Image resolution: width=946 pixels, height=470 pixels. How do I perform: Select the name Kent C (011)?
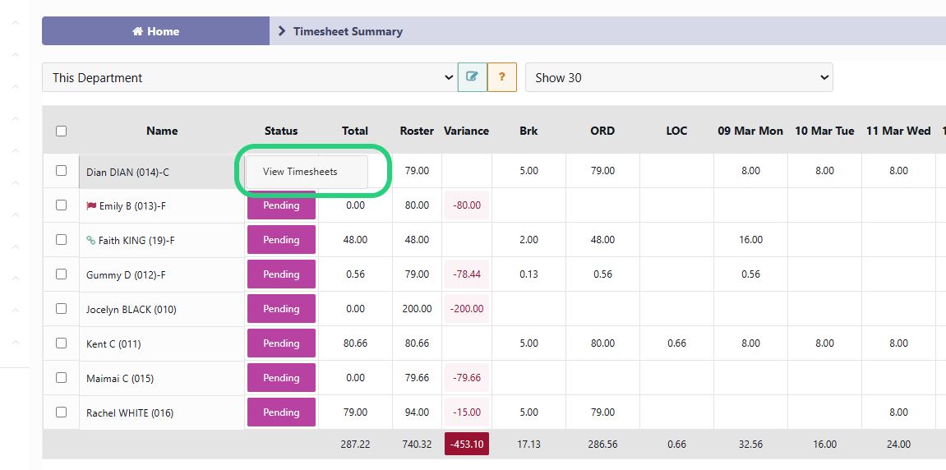point(113,344)
